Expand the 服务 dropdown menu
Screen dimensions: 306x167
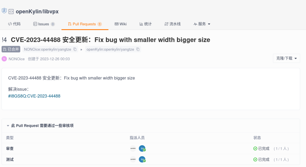pyautogui.click(x=202, y=24)
